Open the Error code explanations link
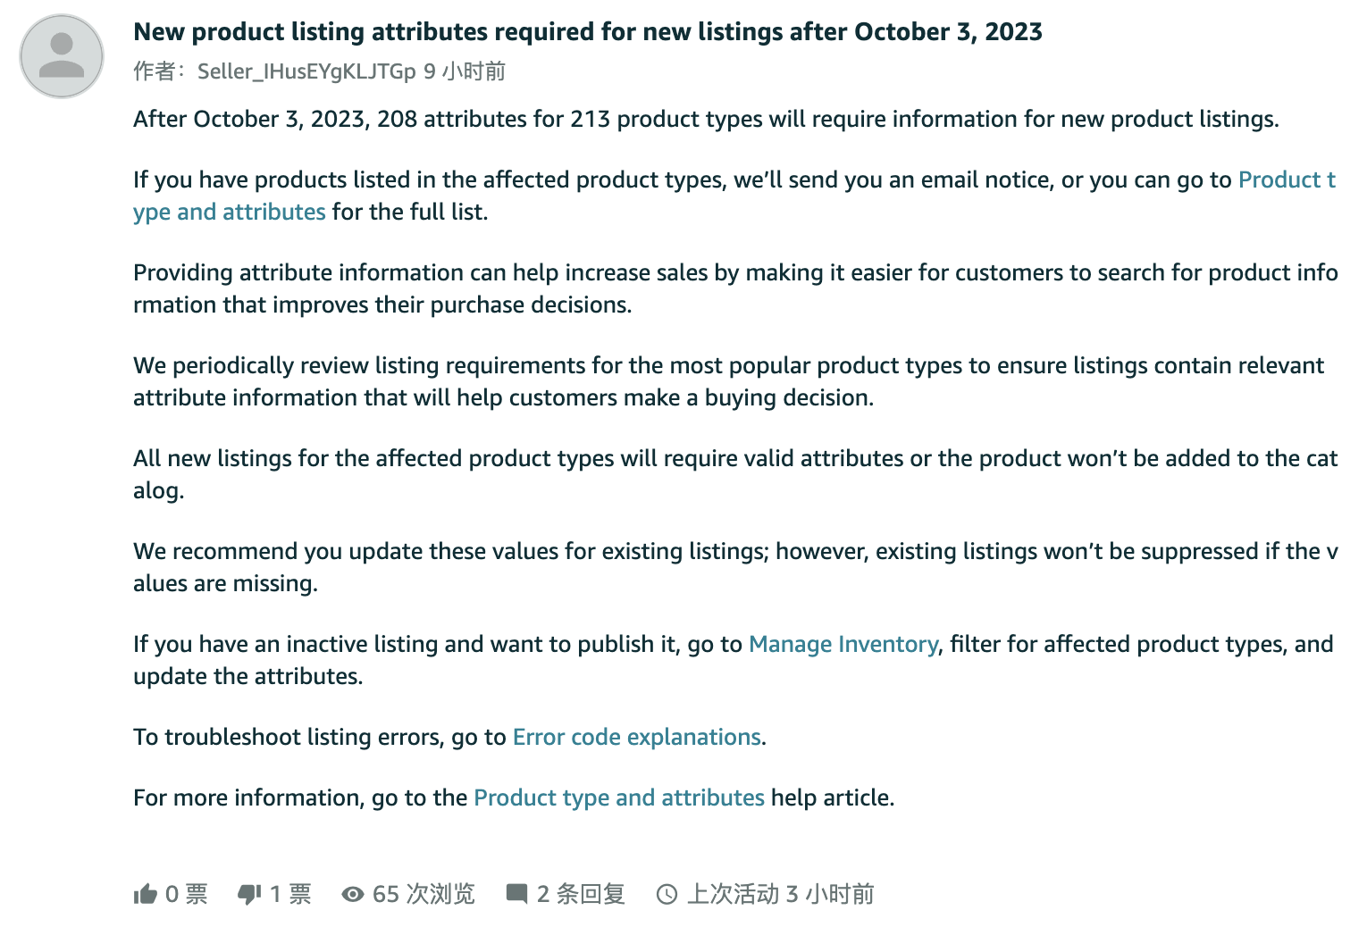The width and height of the screenshot is (1367, 927). point(636,737)
